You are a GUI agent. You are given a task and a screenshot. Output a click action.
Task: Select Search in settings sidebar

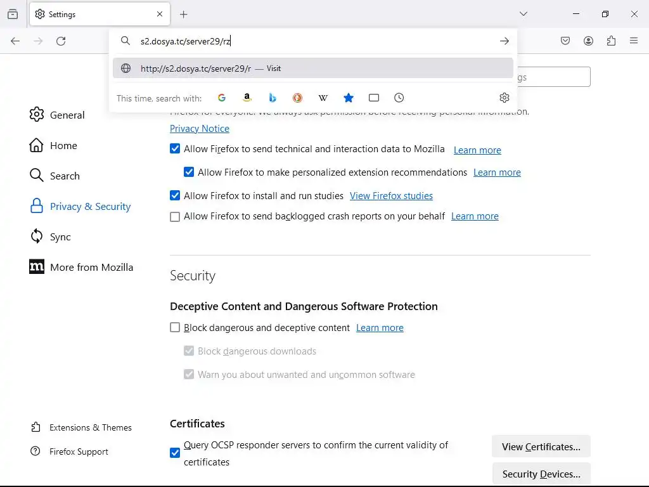coord(55,176)
